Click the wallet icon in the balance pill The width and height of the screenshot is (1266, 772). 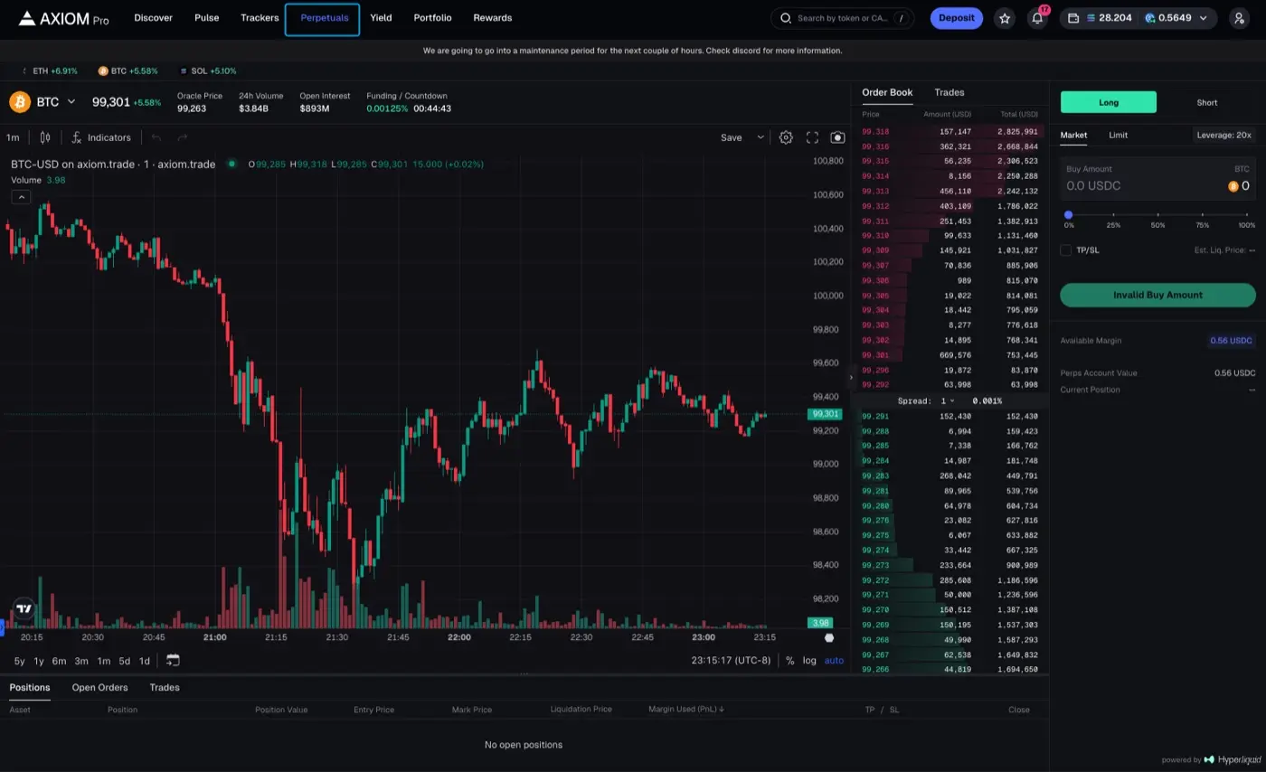pos(1073,18)
